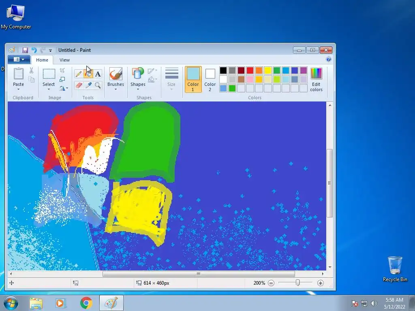Image resolution: width=415 pixels, height=311 pixels.
Task: Pick the pink color swatch
Action: (x=250, y=79)
